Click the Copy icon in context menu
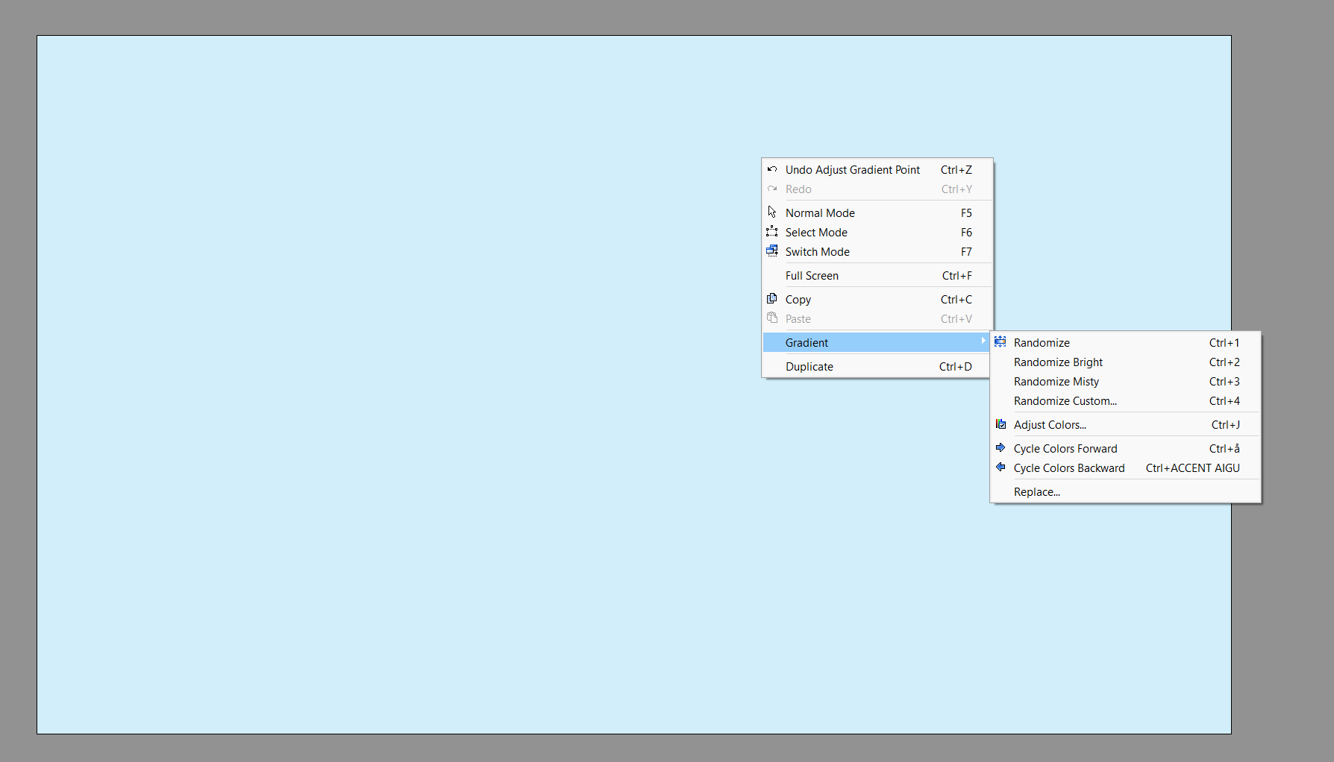 click(772, 299)
